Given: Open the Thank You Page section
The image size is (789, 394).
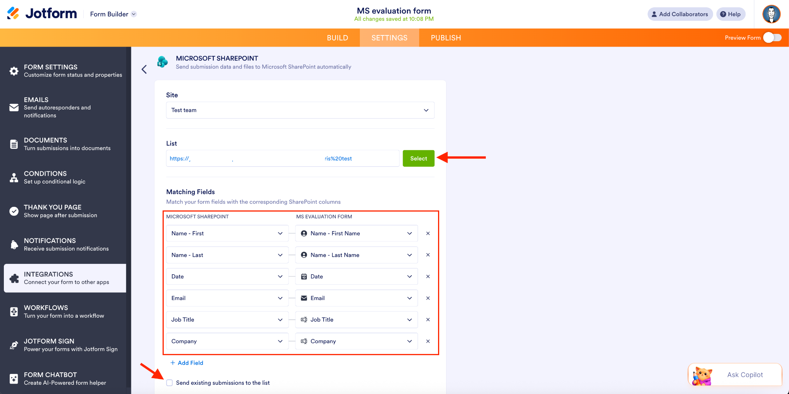Looking at the screenshot, I should (x=14, y=211).
